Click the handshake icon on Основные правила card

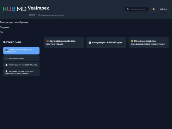tap(132, 41)
